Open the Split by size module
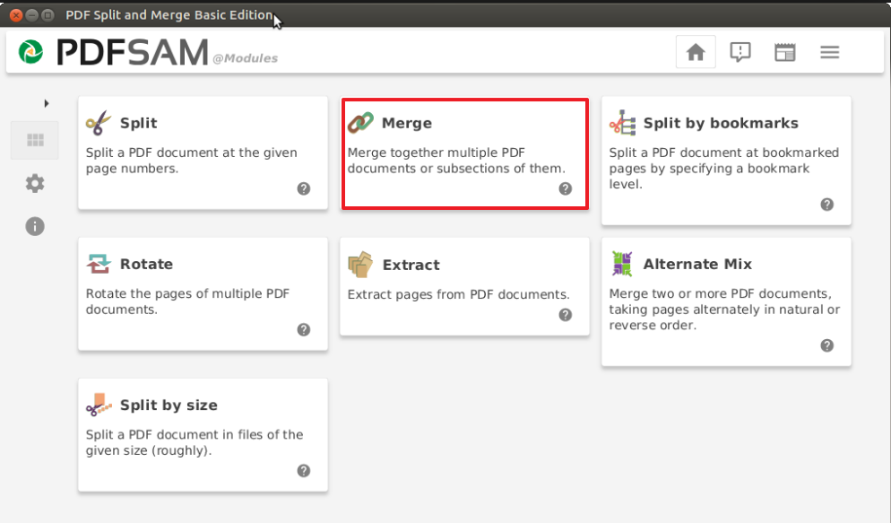Viewport: 891px width, 523px height. coord(203,435)
